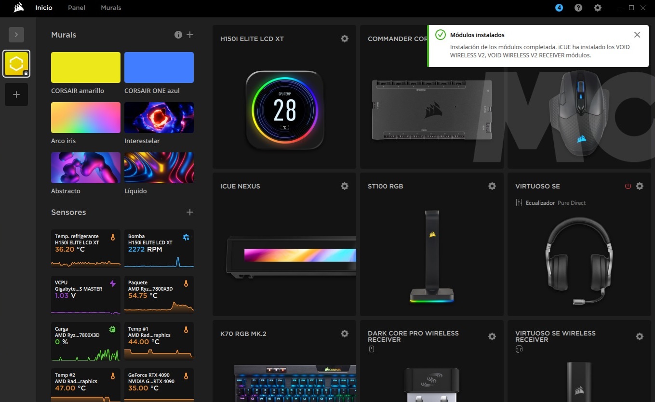The width and height of the screenshot is (655, 402).
Task: Choose the Interestelar mural thumbnail
Action: 159,118
